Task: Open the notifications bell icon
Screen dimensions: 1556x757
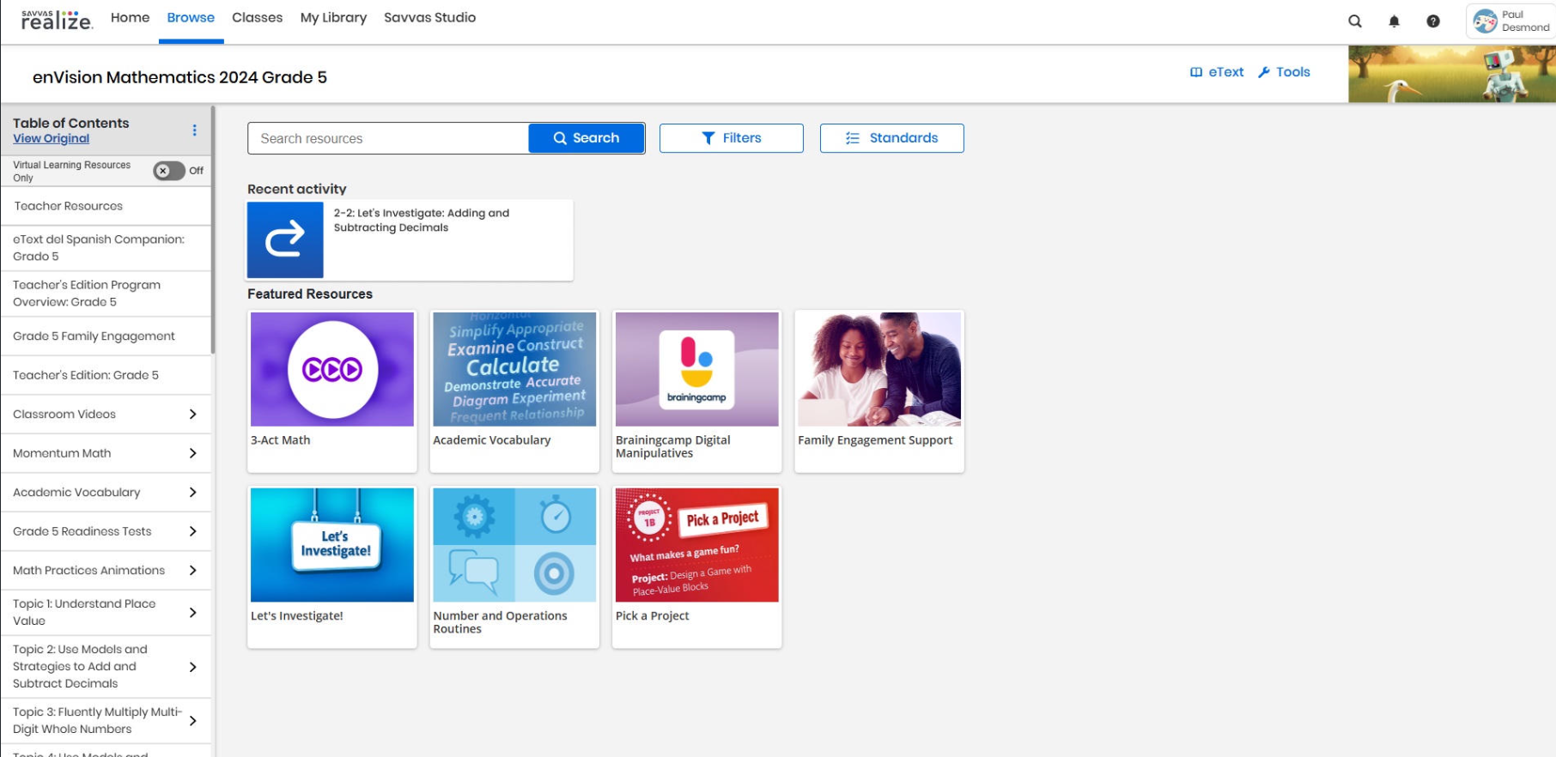Action: click(x=1394, y=21)
